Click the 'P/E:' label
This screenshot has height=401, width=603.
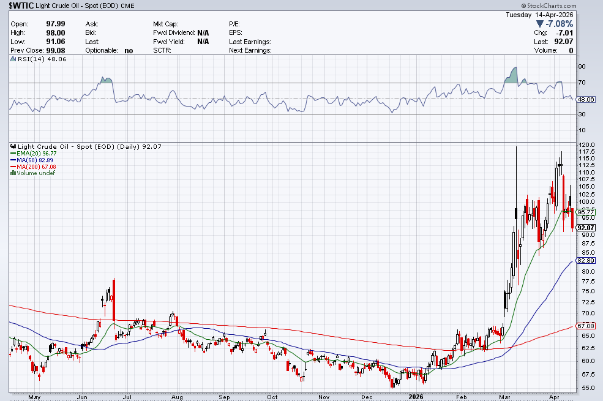click(x=234, y=24)
